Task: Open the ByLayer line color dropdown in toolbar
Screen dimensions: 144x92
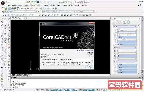Action: (x=54, y=12)
